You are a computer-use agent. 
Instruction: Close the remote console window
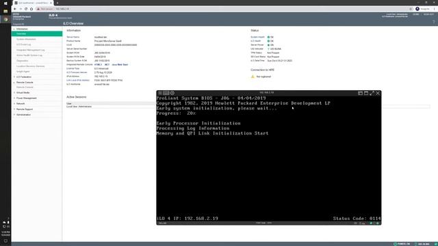[378, 93]
